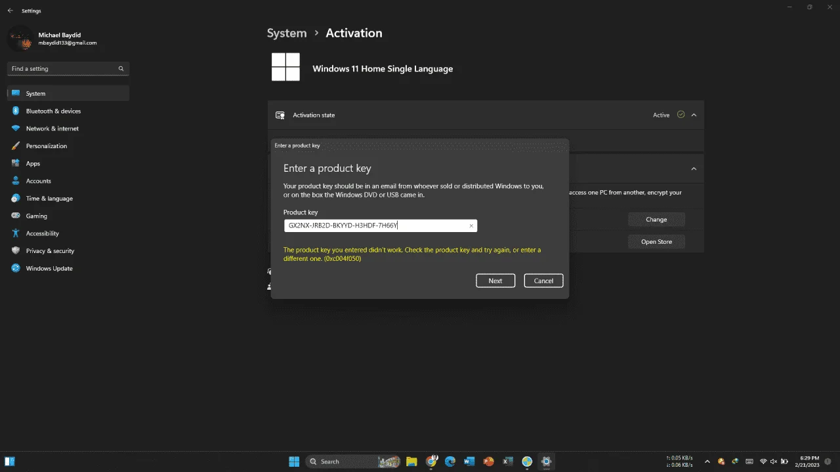Click the Windows Update sync icon
This screenshot has width=840, height=472.
click(x=16, y=268)
